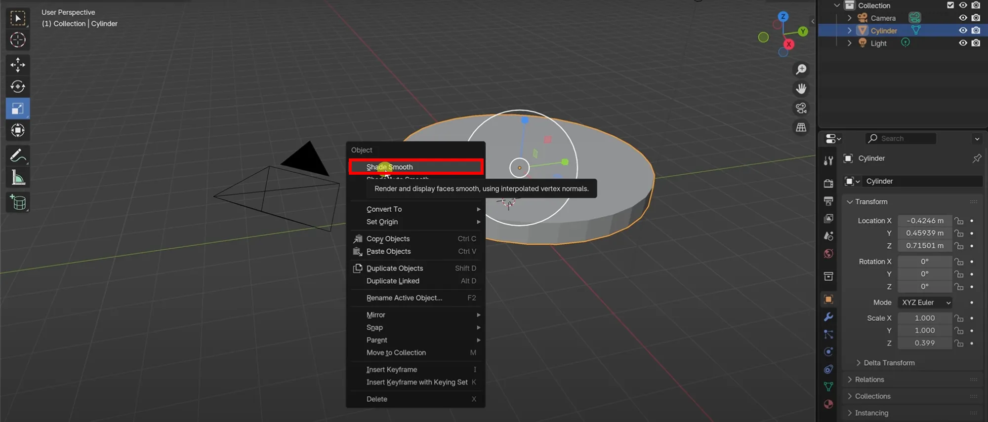This screenshot has height=422, width=988.
Task: Hide the Camera in the viewport
Action: 963,18
